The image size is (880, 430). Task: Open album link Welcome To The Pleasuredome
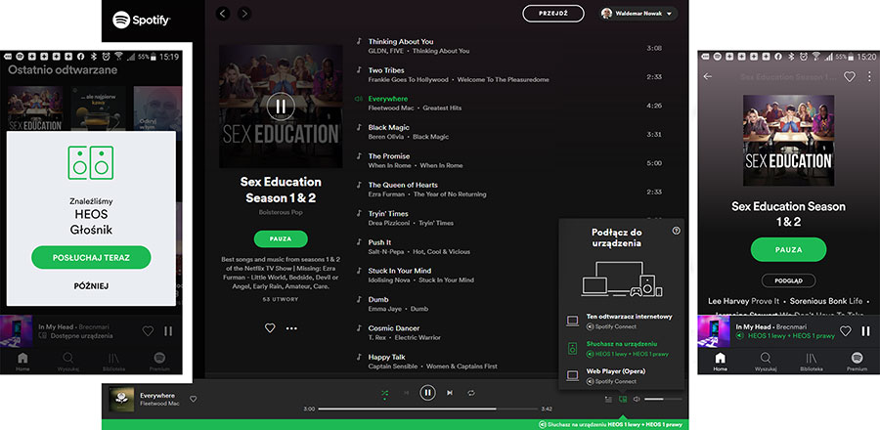tap(503, 79)
